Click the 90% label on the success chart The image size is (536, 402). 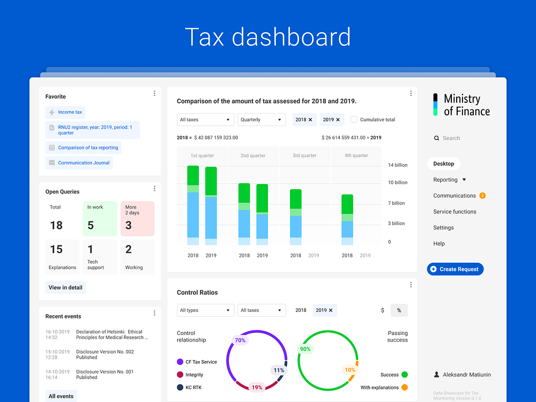pos(305,349)
